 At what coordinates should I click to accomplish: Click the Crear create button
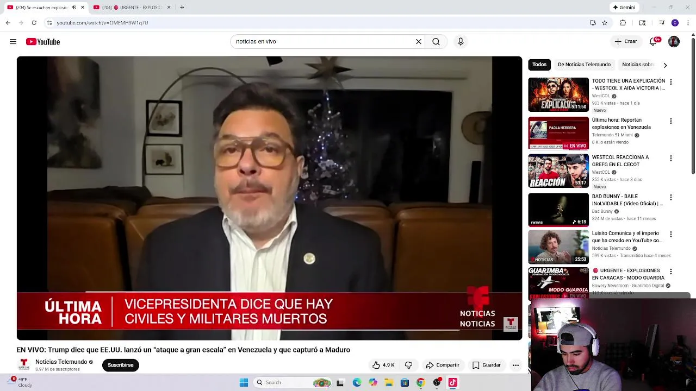tap(625, 41)
